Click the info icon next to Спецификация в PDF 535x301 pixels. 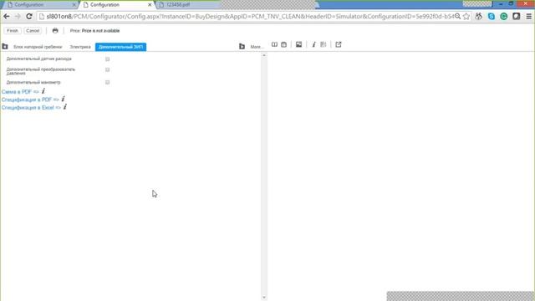tap(64, 99)
